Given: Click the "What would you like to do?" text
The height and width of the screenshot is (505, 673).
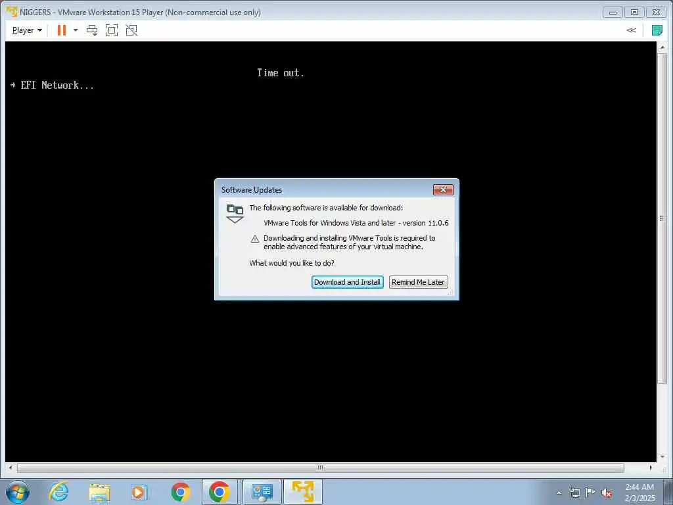Looking at the screenshot, I should tap(291, 263).
